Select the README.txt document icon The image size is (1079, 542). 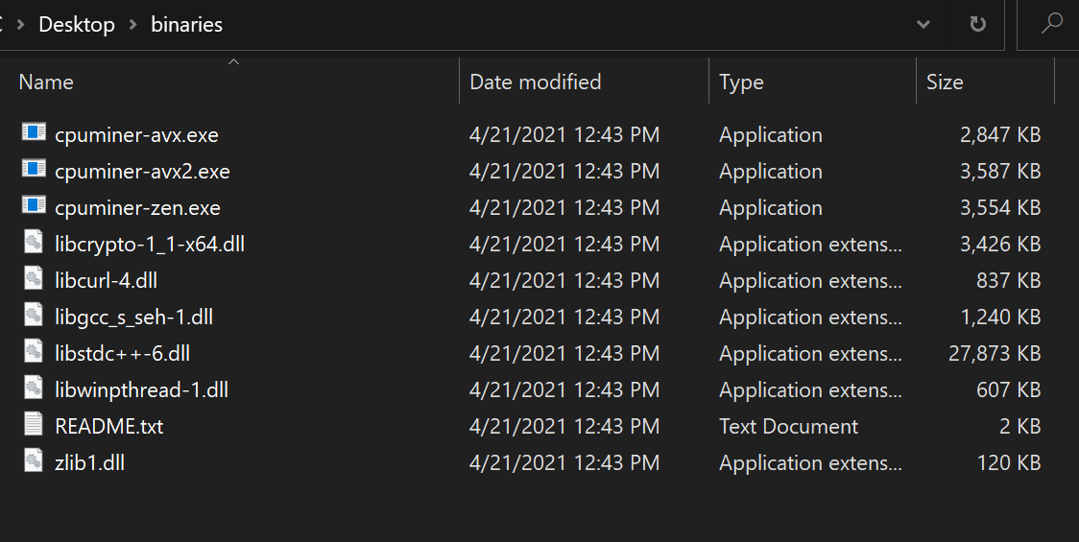click(x=34, y=425)
